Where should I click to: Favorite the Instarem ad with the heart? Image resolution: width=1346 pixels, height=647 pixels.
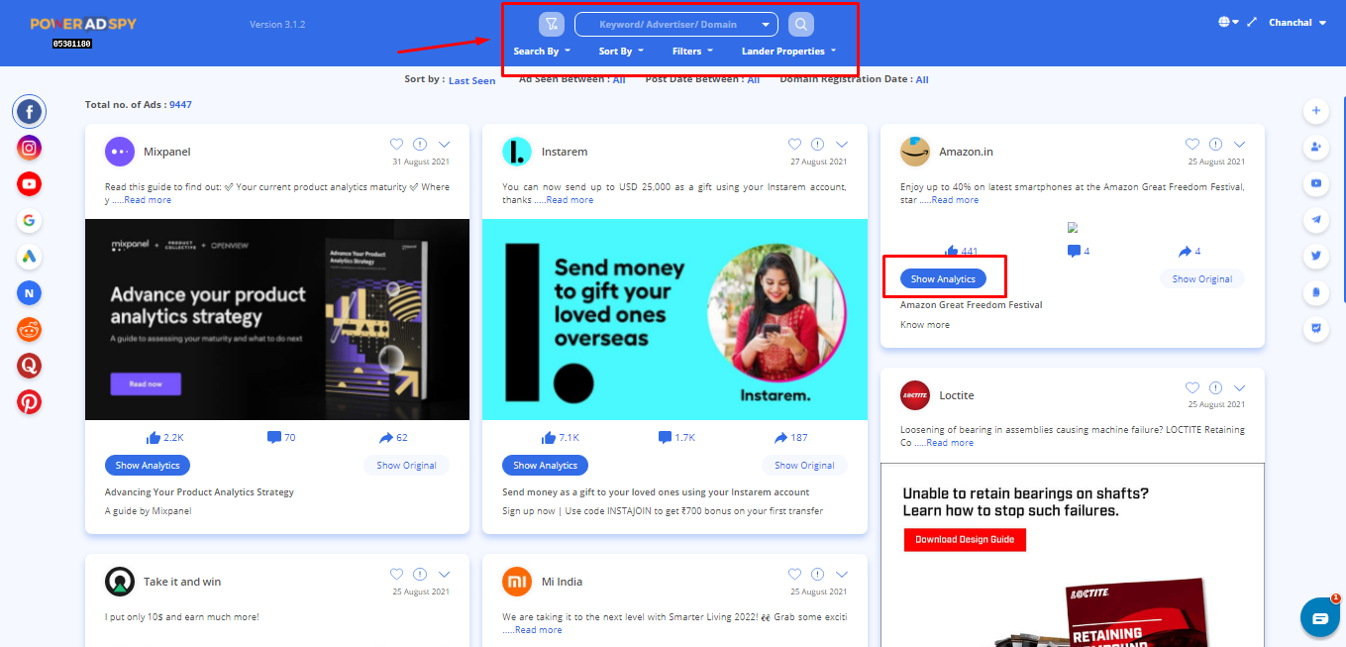794,145
